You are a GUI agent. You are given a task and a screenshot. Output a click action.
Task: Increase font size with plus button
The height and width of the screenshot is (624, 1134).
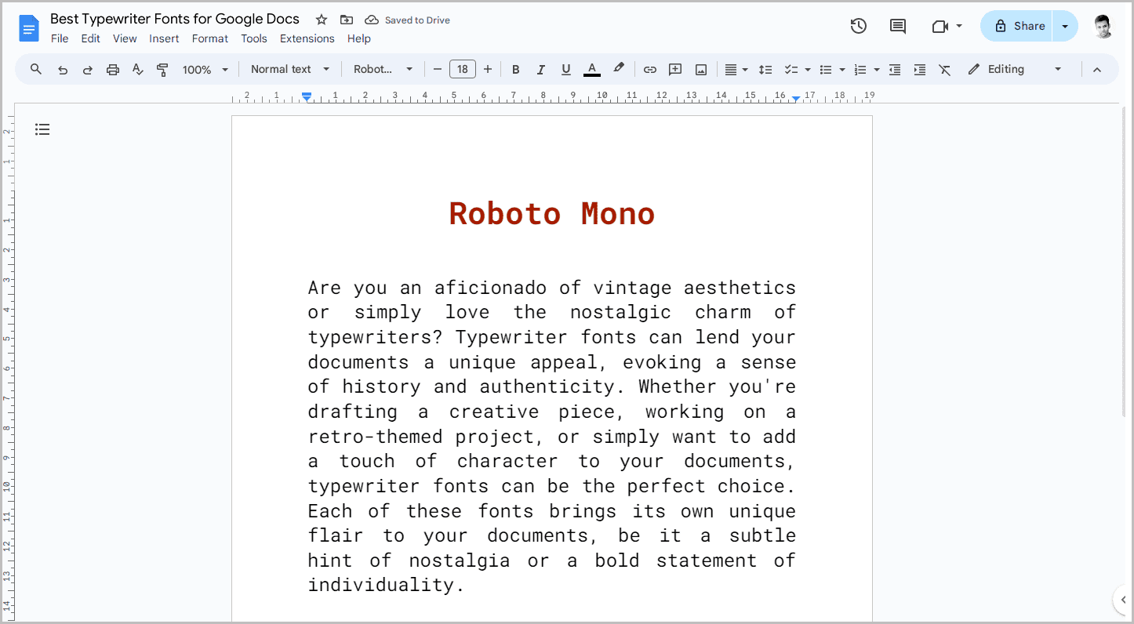[488, 69]
